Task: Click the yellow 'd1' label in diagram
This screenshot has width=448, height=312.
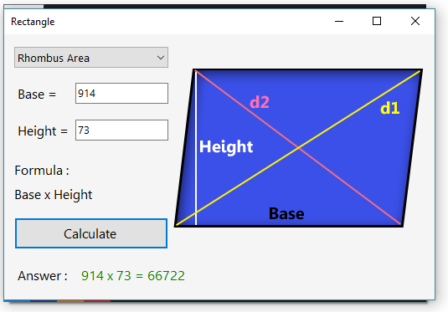Action: point(389,108)
